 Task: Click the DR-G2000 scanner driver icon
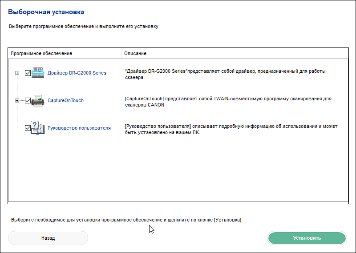click(38, 73)
